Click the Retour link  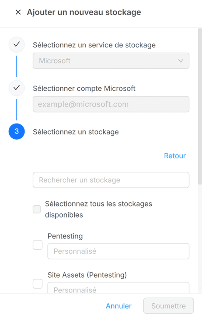click(x=175, y=156)
